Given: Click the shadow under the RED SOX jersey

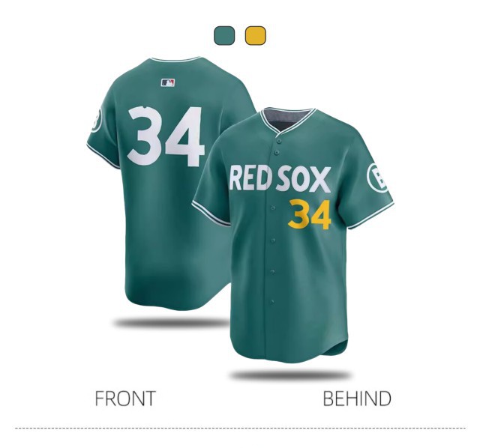Looking at the screenshot, I should coord(290,375).
